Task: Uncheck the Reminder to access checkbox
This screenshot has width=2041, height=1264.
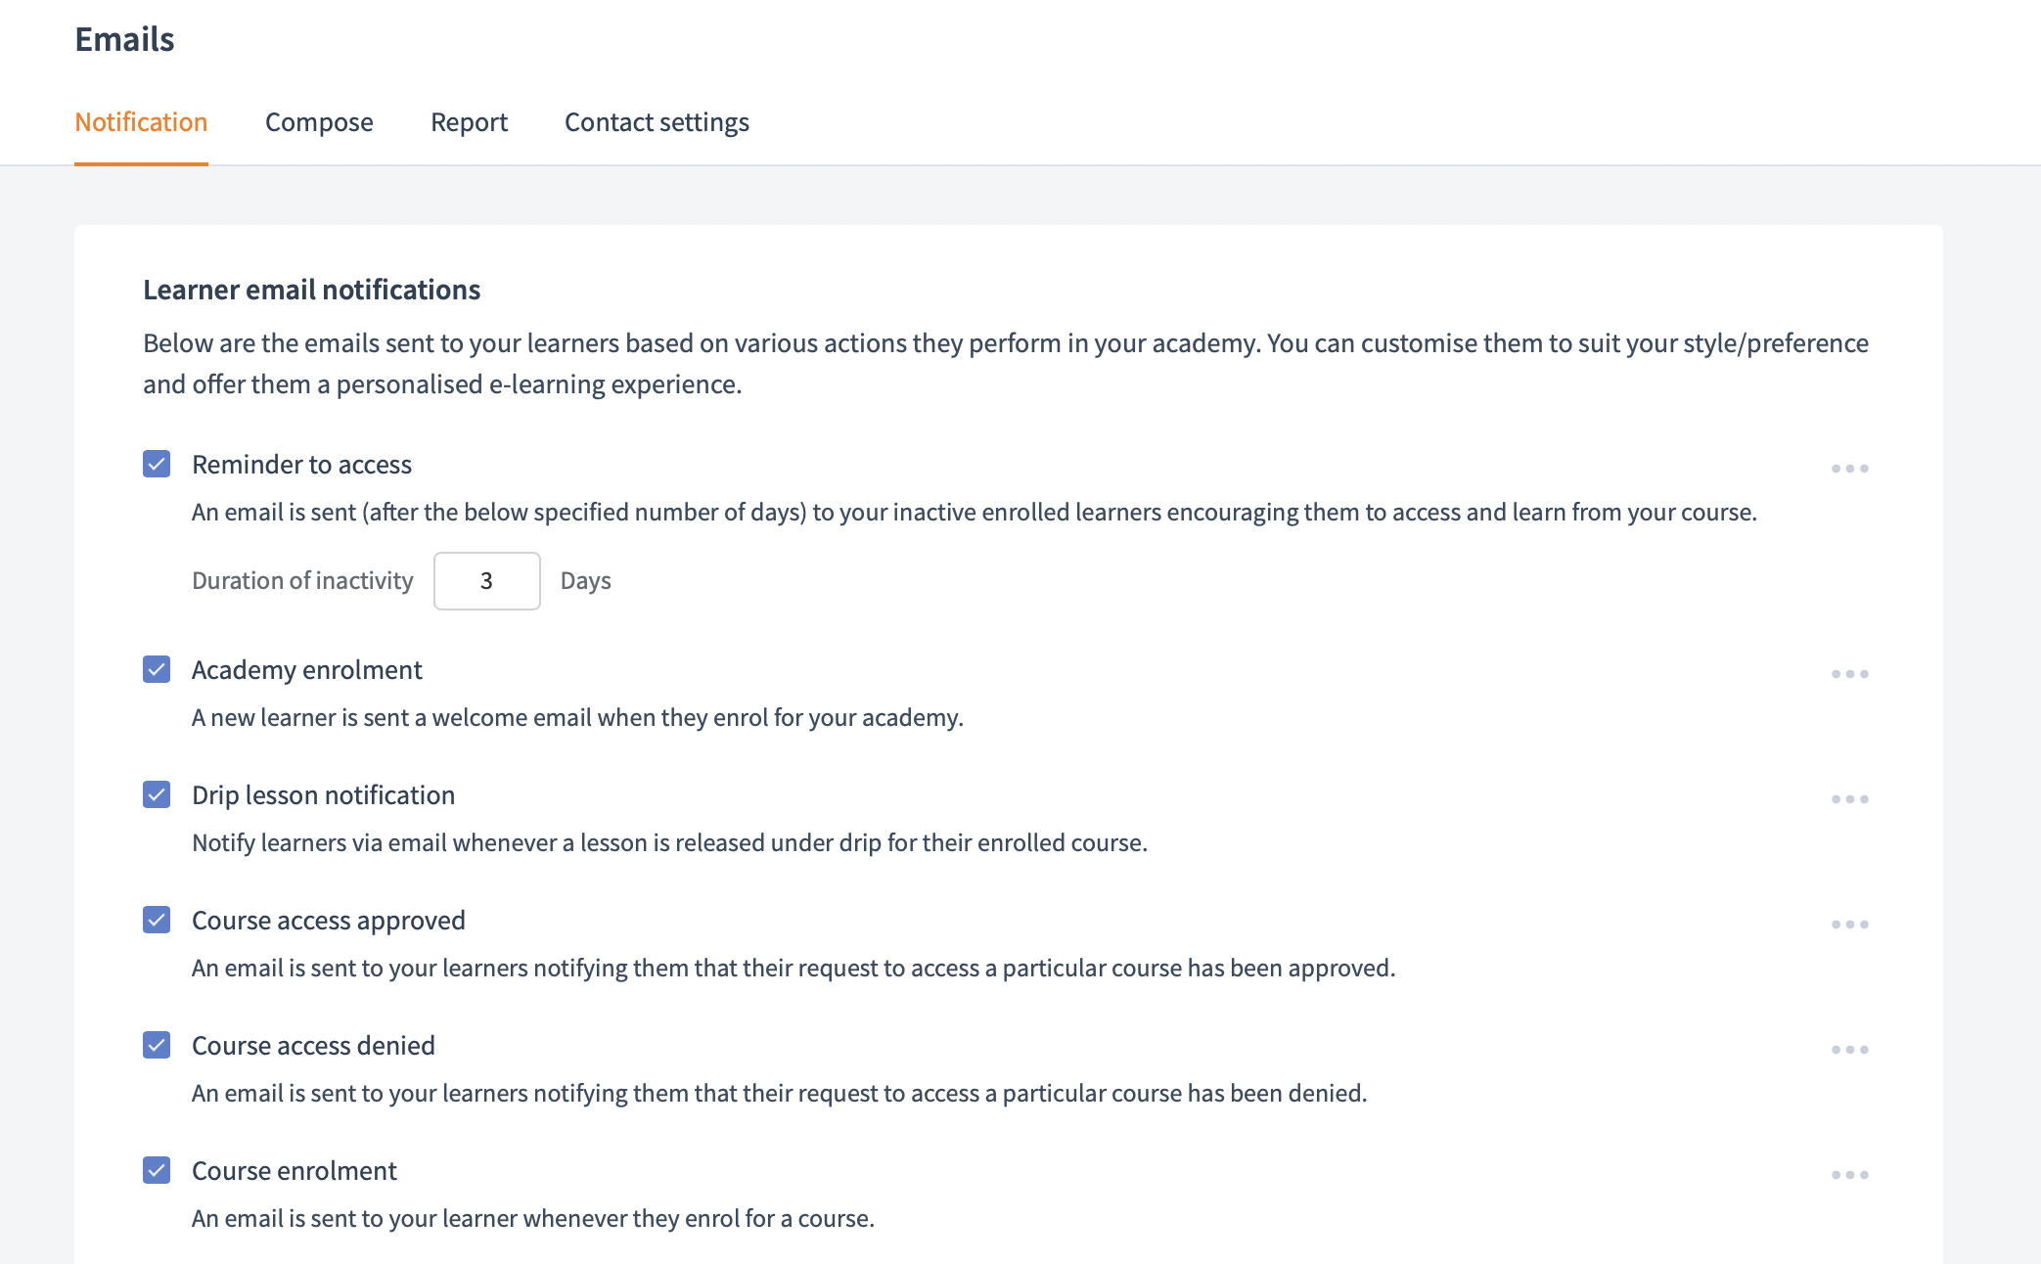Action: point(157,464)
